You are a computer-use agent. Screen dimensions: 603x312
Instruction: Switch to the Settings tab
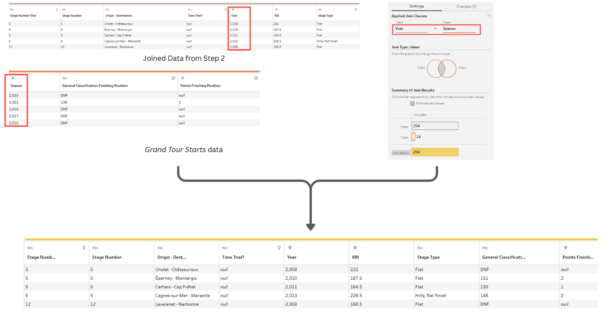416,6
